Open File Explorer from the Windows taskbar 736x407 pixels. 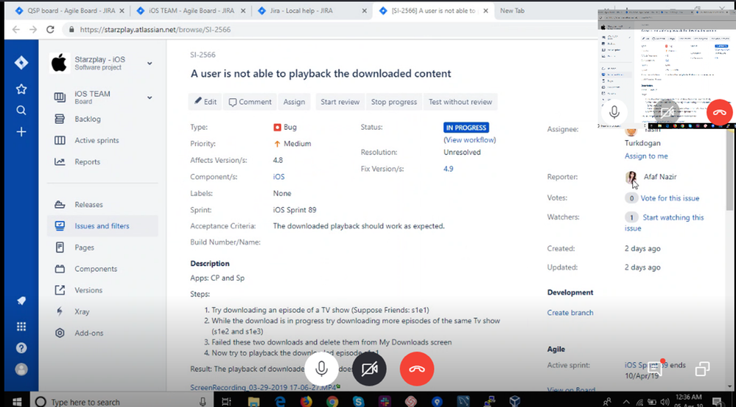pyautogui.click(x=253, y=401)
